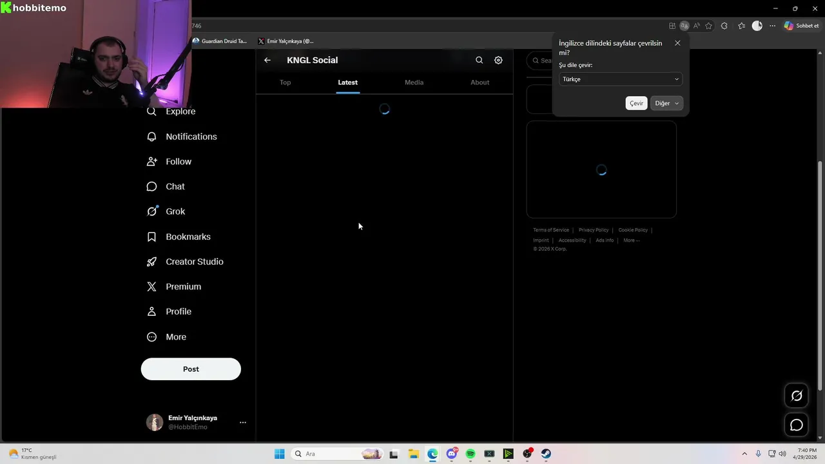Switch to Emir Yalçınkaya browser tab
Image resolution: width=825 pixels, height=464 pixels.
tap(286, 41)
